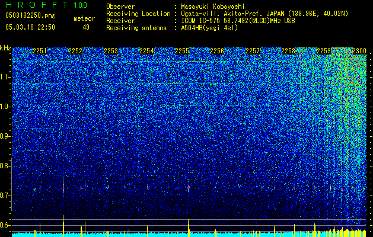Viewport: 373px width, 237px height.
Task: Click the tallest yellow intensity spike near 2252
Action: pos(63,226)
